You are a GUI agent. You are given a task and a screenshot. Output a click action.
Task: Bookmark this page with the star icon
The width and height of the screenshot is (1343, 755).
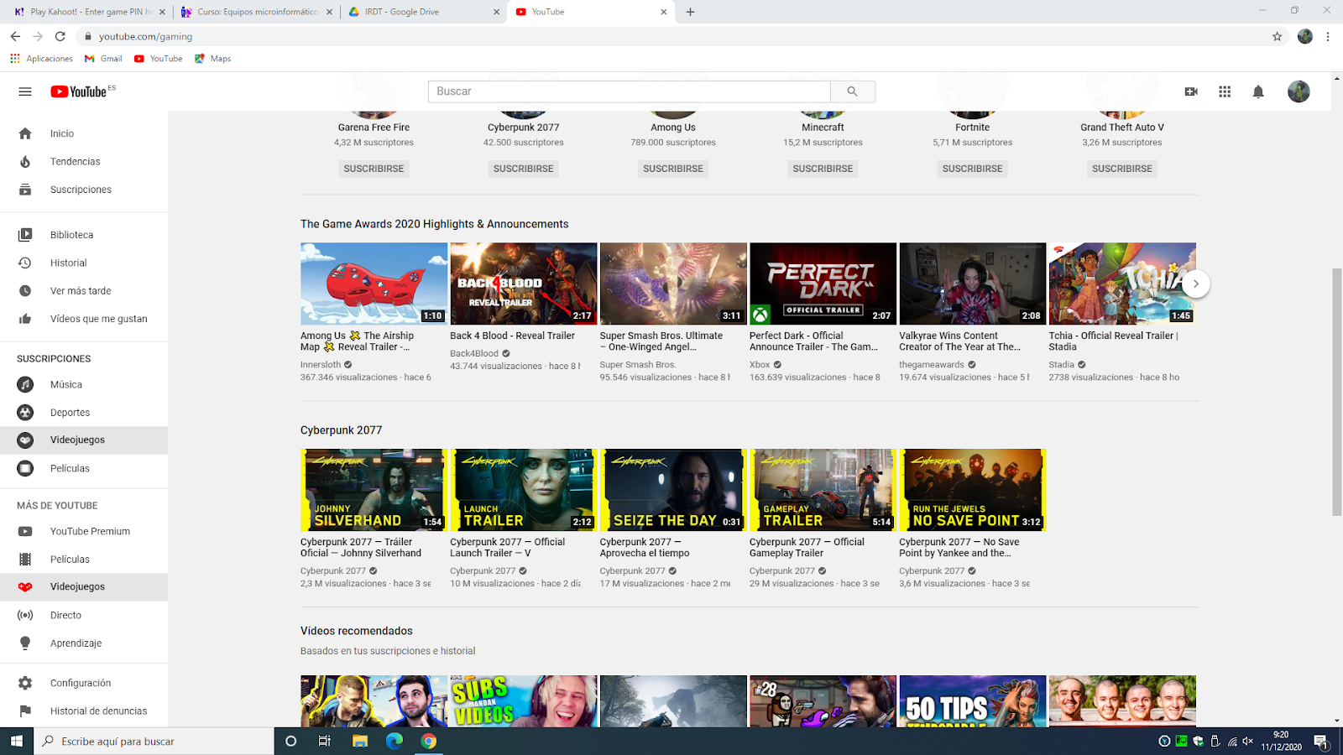[1277, 36]
